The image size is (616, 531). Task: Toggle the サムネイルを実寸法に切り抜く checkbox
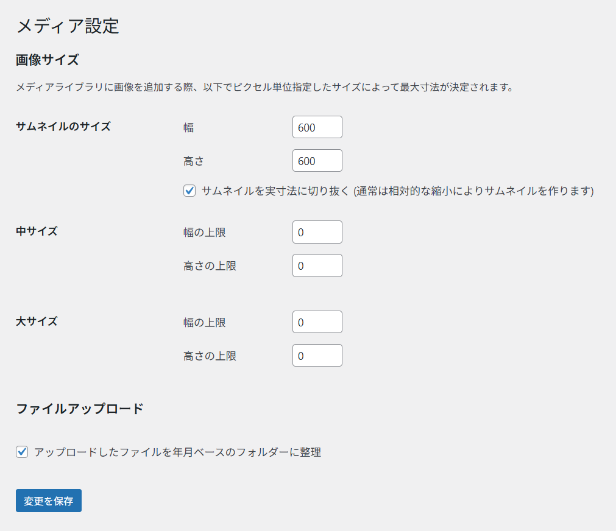pyautogui.click(x=189, y=191)
